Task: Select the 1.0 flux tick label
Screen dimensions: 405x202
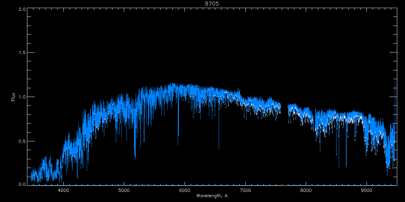Action: point(21,97)
